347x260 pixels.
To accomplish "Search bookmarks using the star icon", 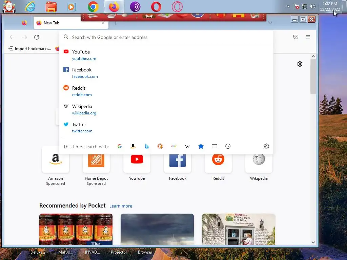I will click(x=201, y=146).
